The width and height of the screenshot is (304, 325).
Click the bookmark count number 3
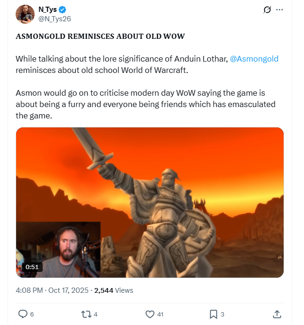click(x=222, y=315)
